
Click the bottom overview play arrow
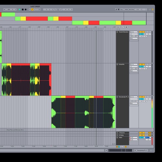tap(106, 150)
